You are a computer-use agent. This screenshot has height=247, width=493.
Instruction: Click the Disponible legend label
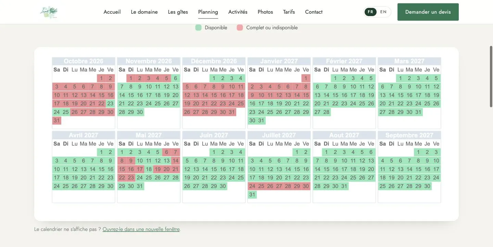[216, 28]
